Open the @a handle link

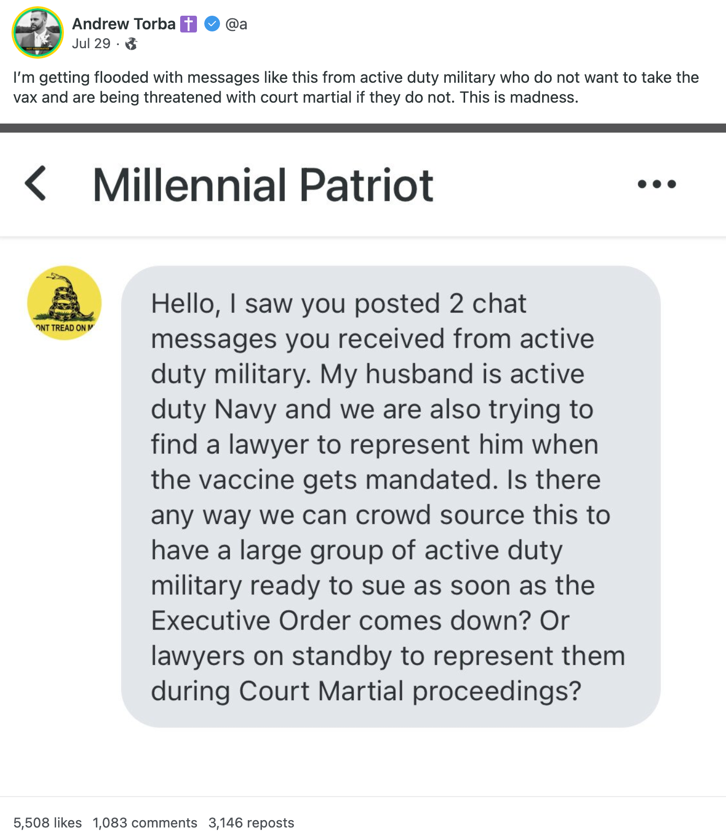[x=236, y=24]
